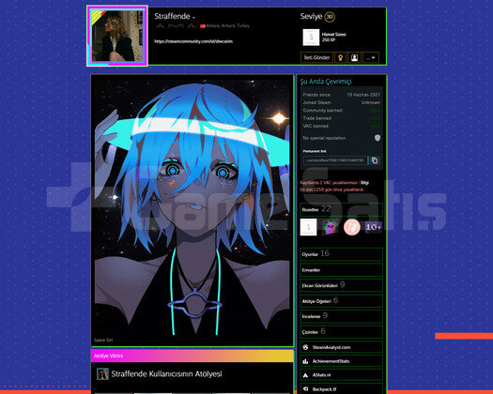Click the Friends since date value
The image size is (493, 394).
tap(363, 95)
